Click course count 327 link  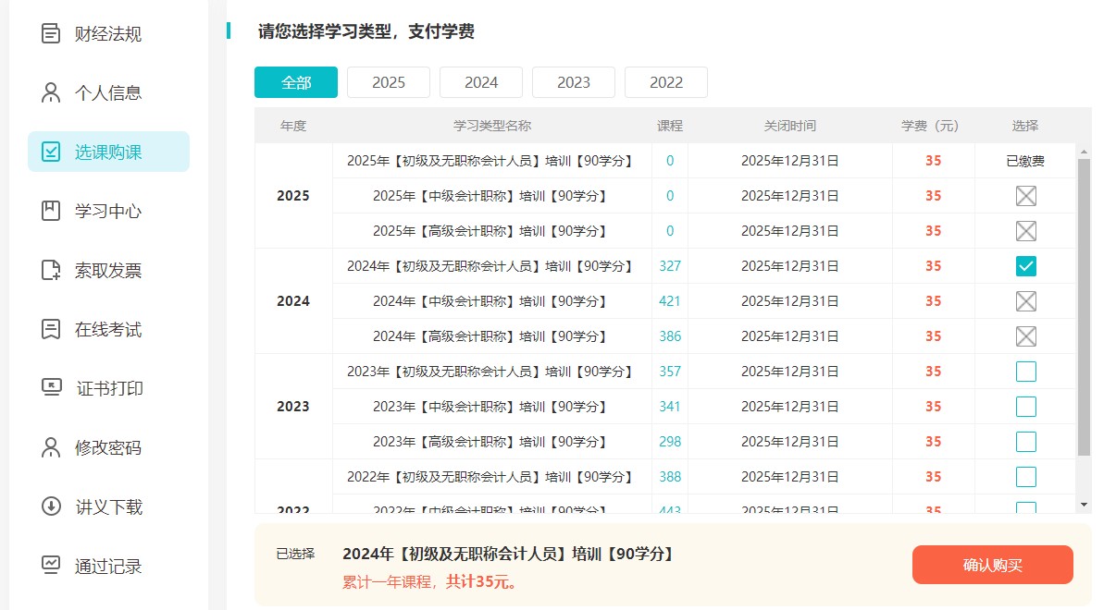click(670, 266)
